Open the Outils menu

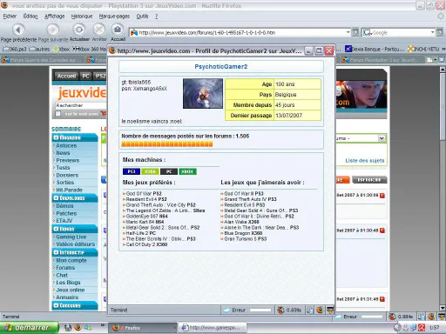[142, 17]
